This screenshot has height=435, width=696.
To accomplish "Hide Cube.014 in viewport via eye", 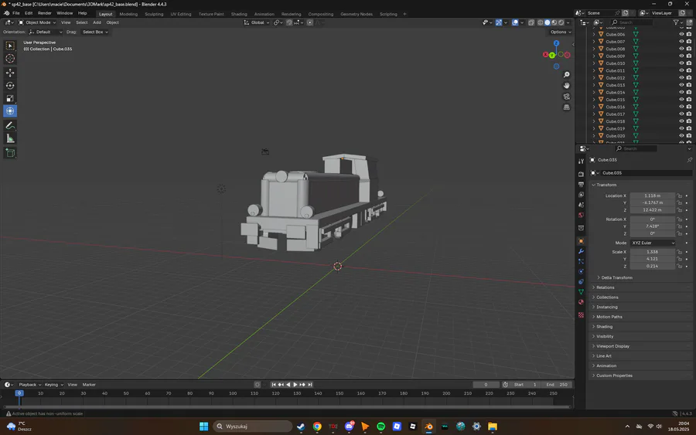I will pyautogui.click(x=681, y=92).
